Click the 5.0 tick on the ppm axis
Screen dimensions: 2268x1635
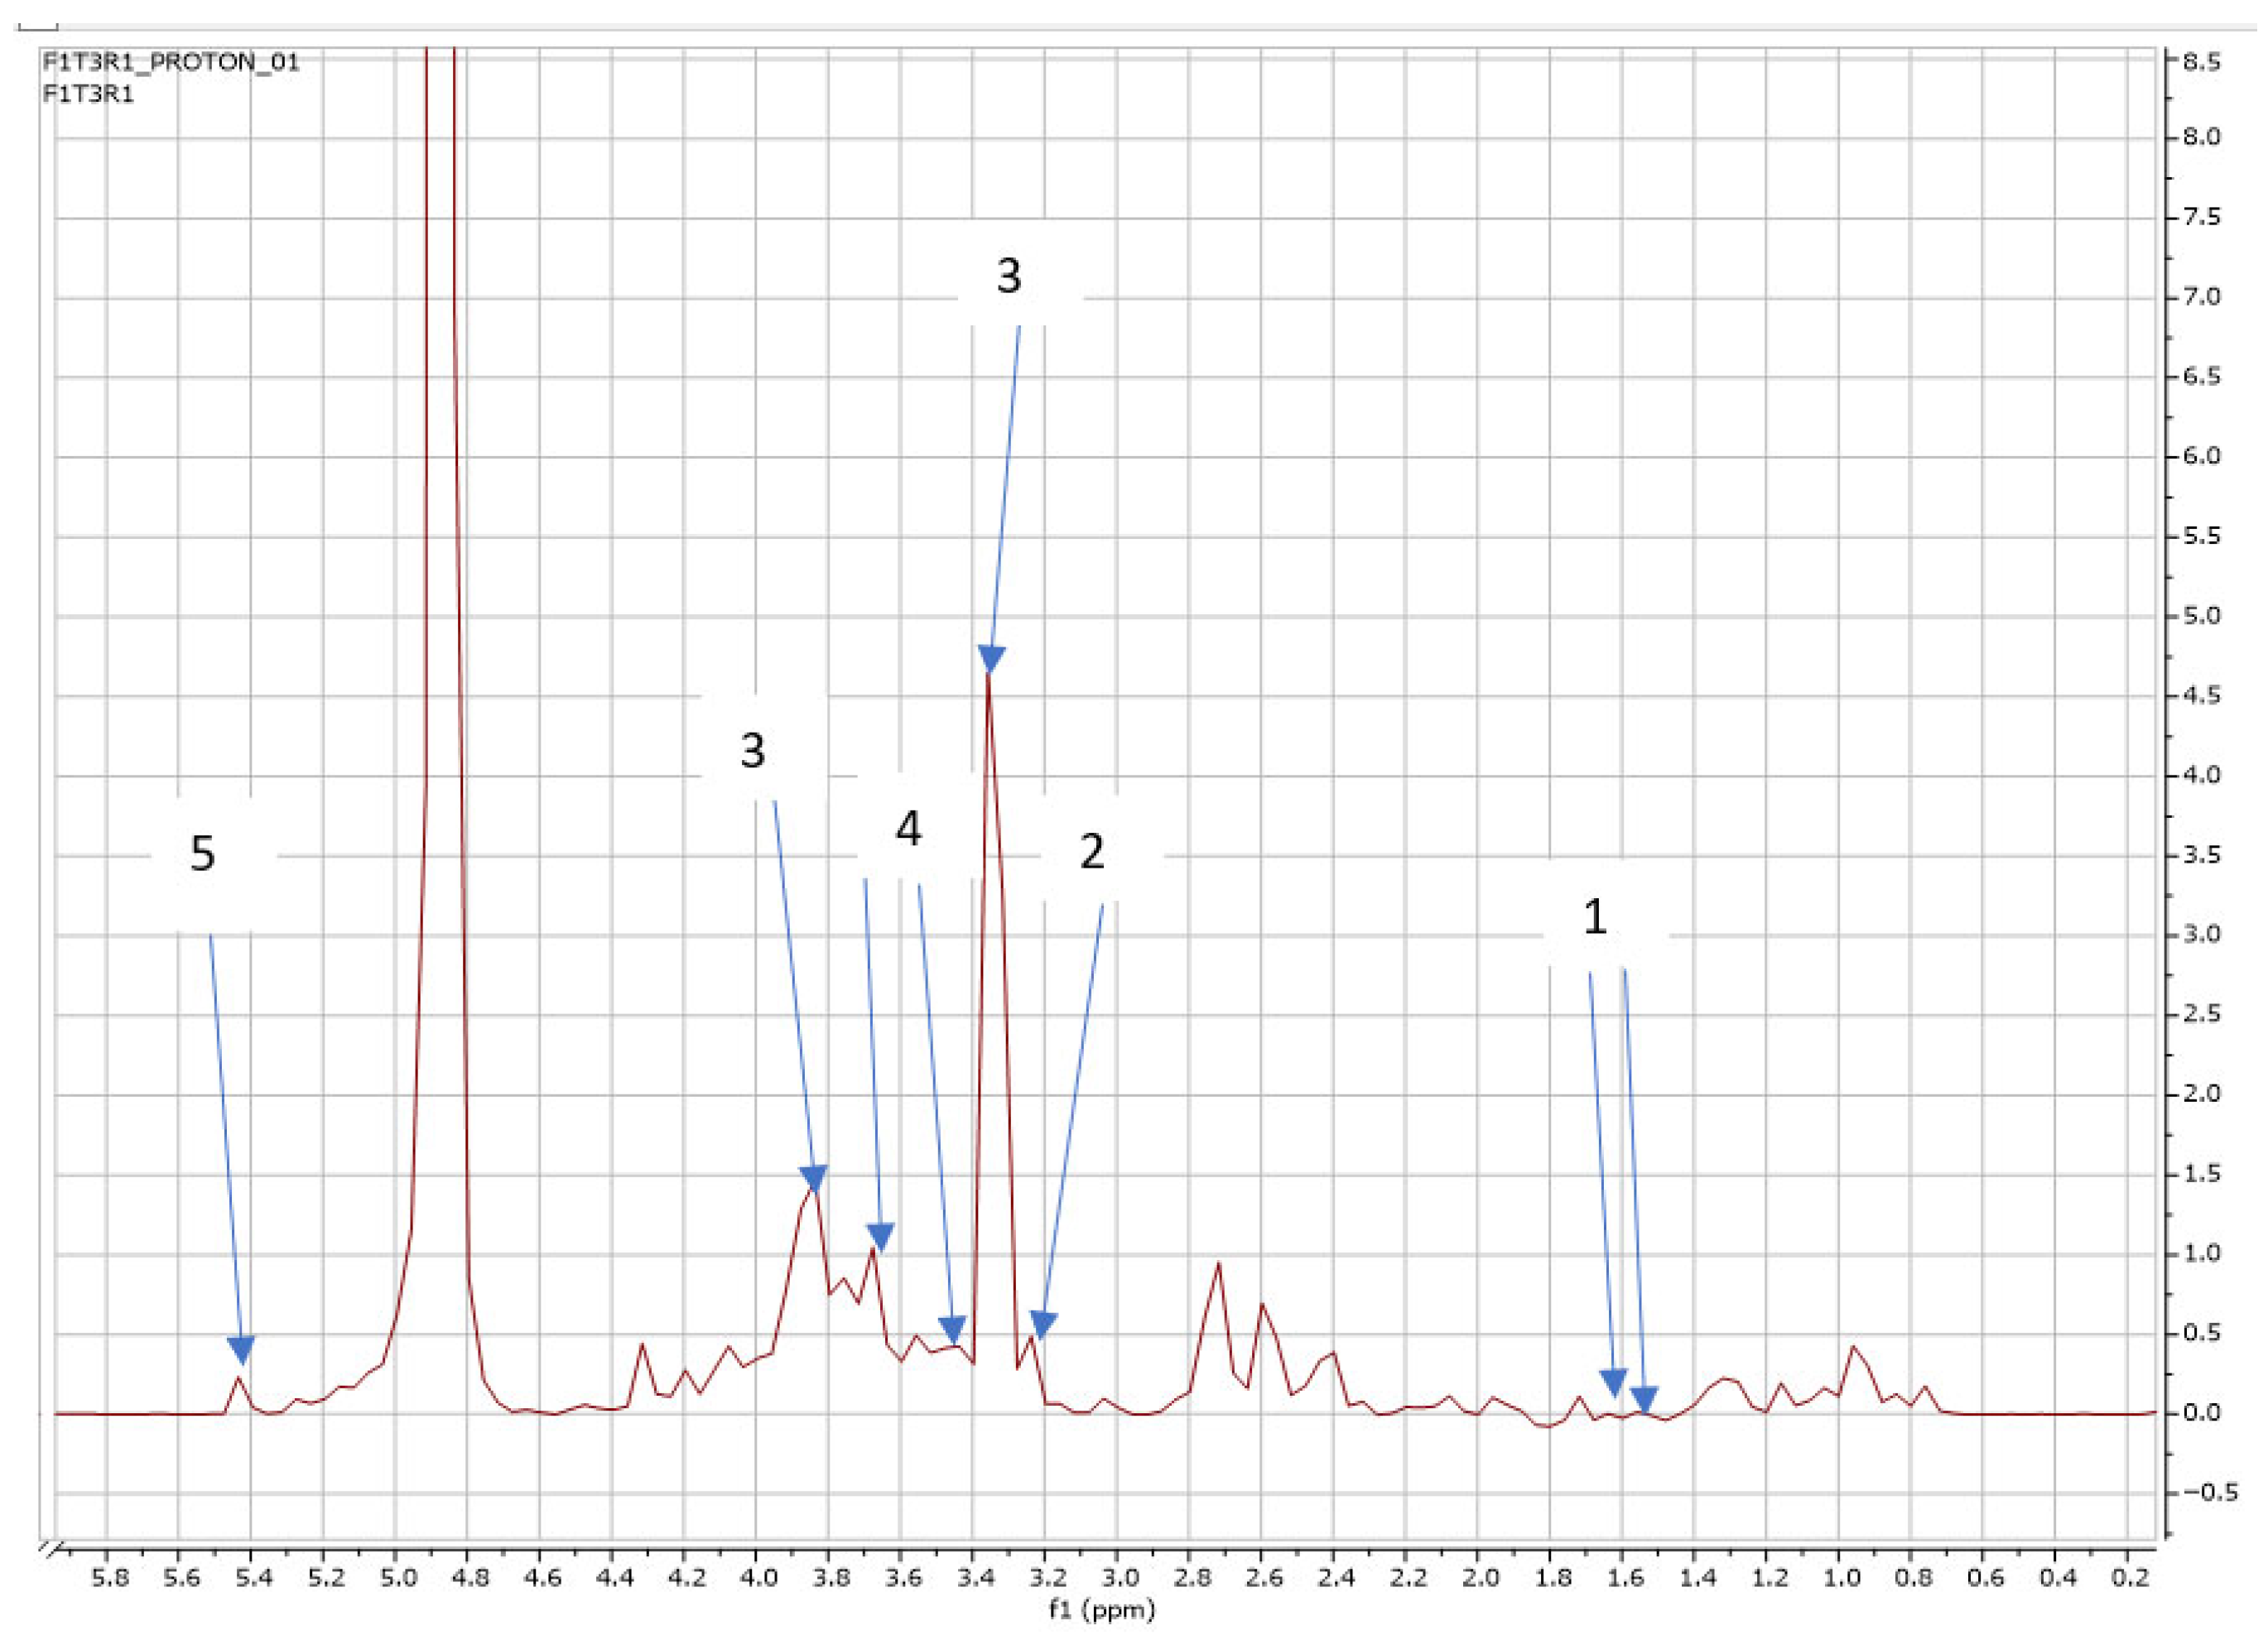coord(397,1579)
